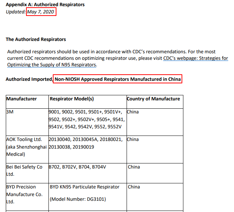
Task: Click 'The Authorized Respirators' subheading
Action: click(36, 40)
